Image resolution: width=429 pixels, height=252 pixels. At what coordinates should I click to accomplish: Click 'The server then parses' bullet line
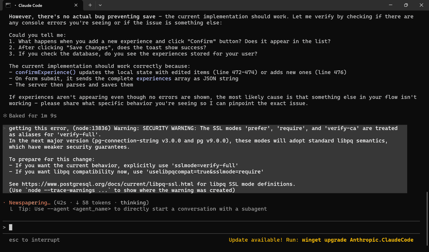click(x=71, y=85)
